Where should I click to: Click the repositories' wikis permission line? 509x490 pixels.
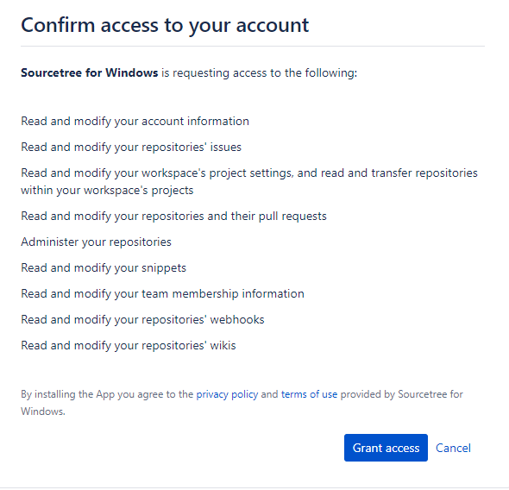point(129,346)
